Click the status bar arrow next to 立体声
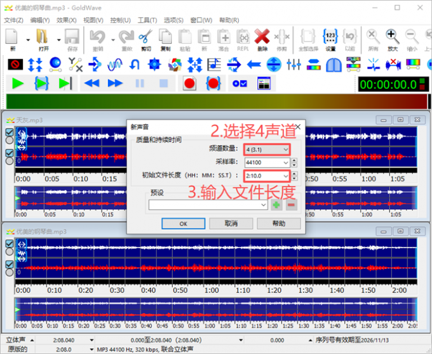The width and height of the screenshot is (432, 354). [32, 340]
